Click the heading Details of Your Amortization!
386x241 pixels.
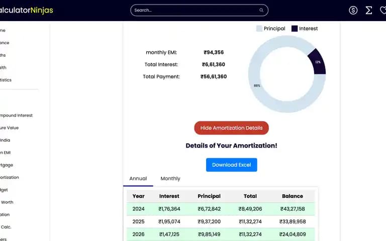(231, 146)
